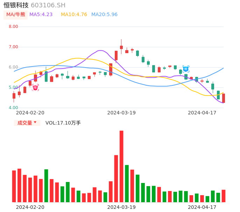Click the first red volume bar at far left
This screenshot has height=212, width=240.
pos(14,186)
